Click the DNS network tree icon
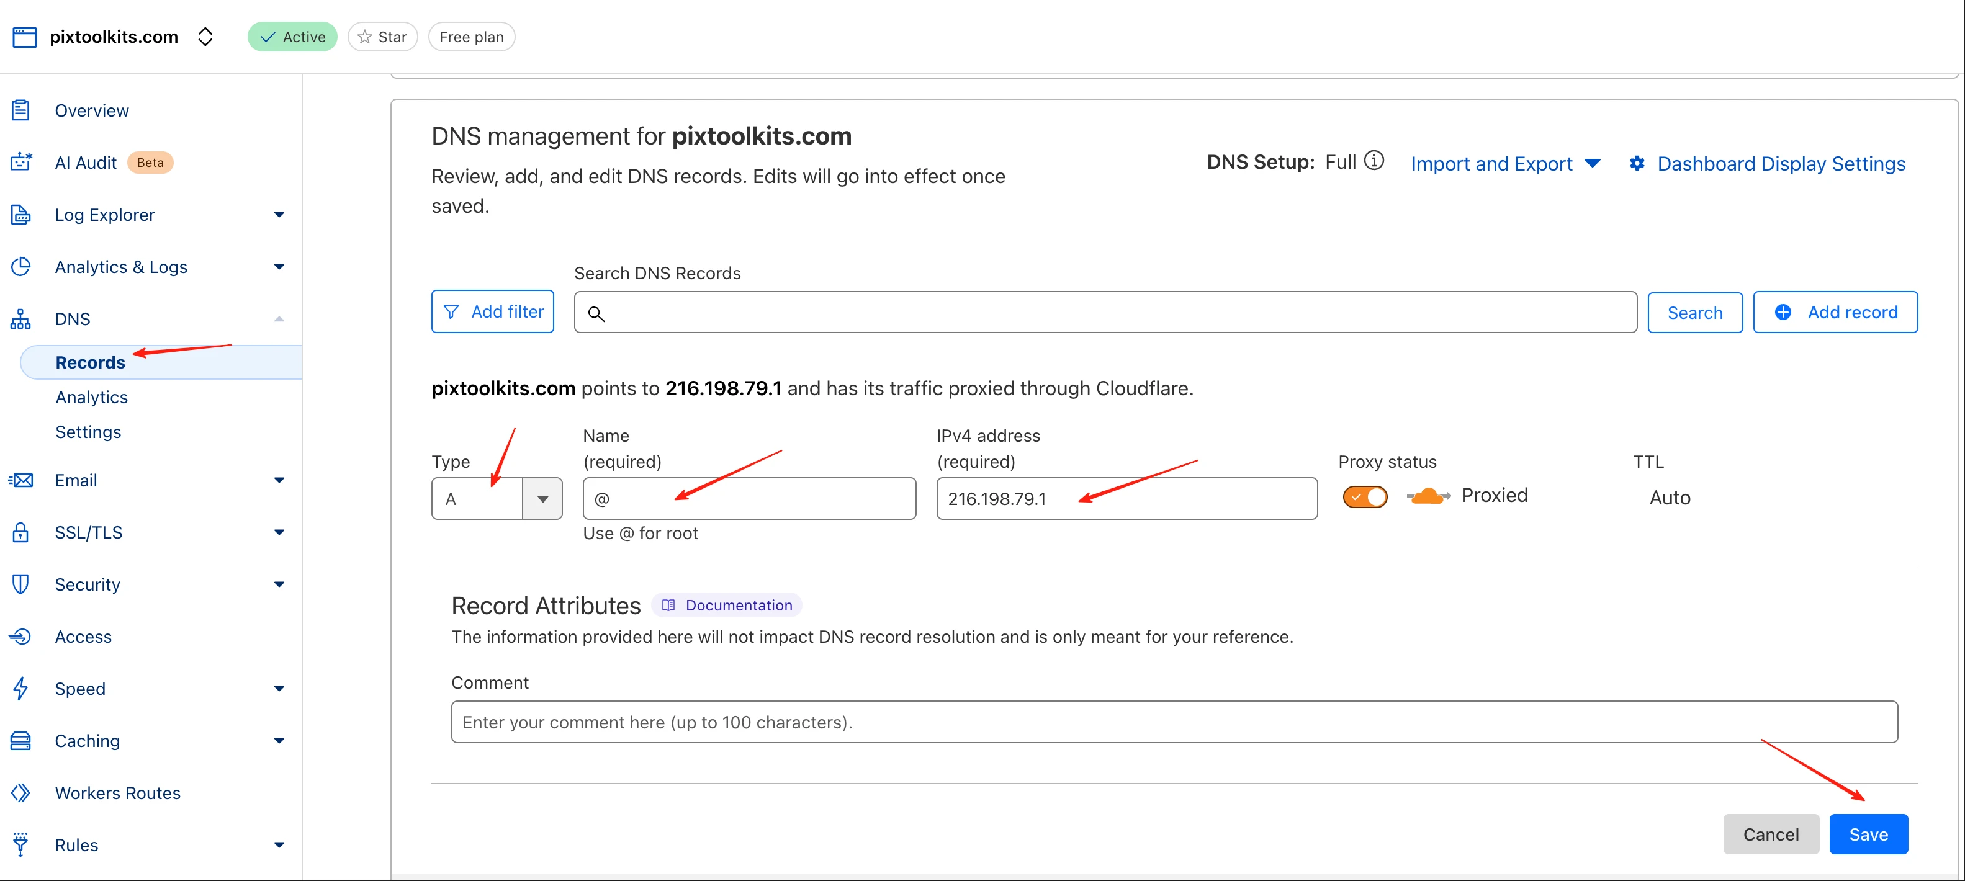Screen dimensions: 1965x881 [x=20, y=319]
